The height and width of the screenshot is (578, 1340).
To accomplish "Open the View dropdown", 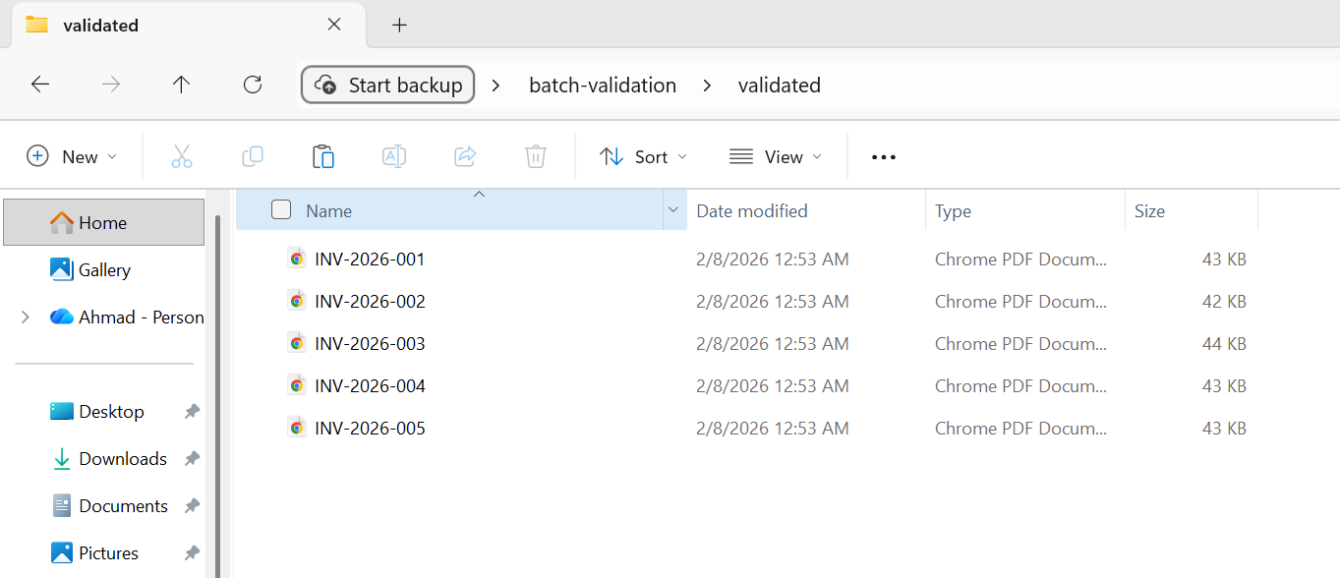I will click(x=776, y=156).
